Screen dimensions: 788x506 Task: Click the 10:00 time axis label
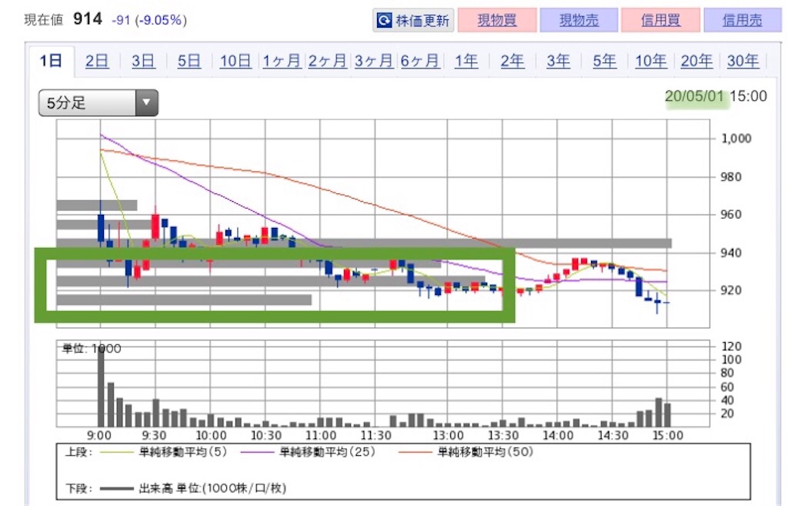(x=211, y=435)
